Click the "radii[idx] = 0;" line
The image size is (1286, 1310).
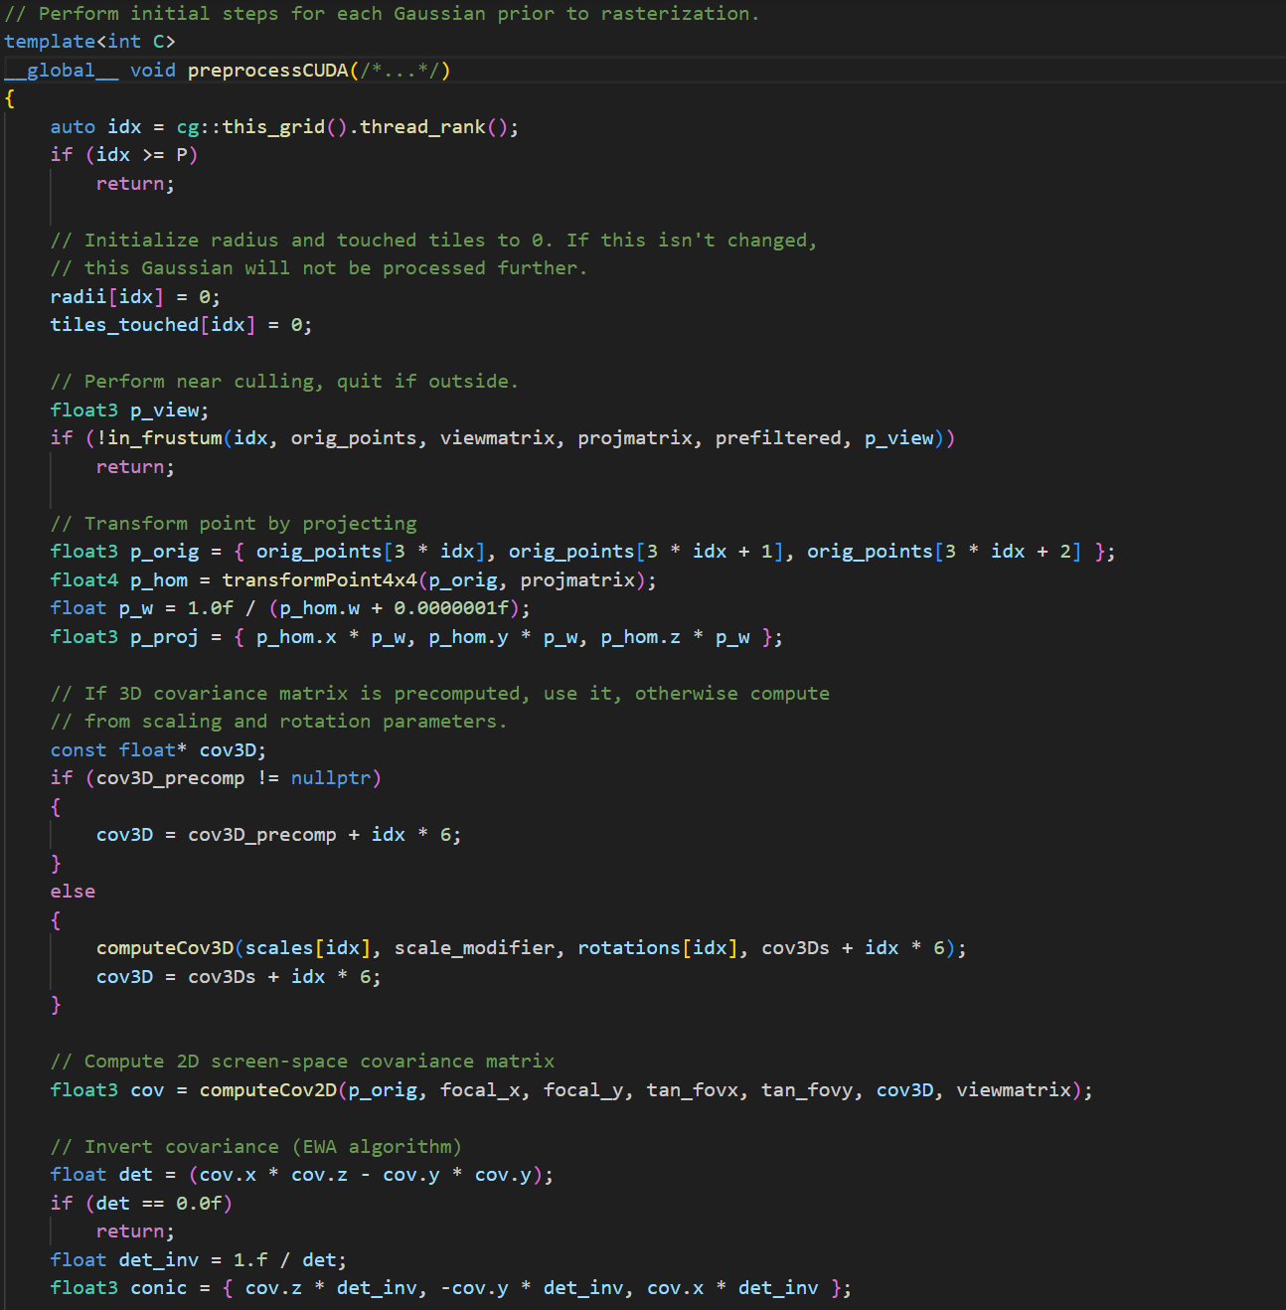[x=135, y=297]
